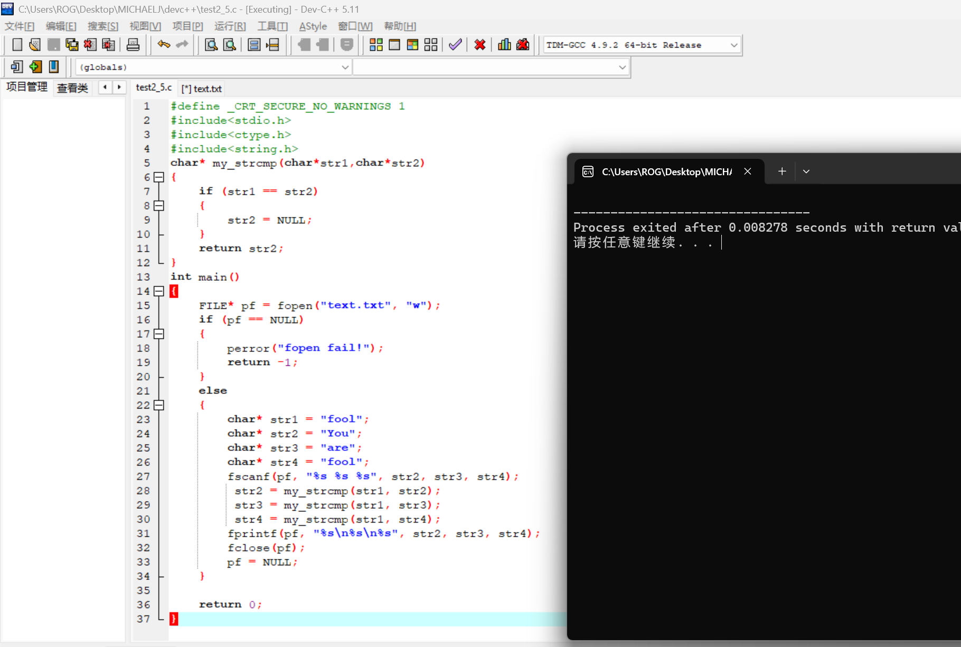Open the 文件[F] menu

tap(20, 26)
